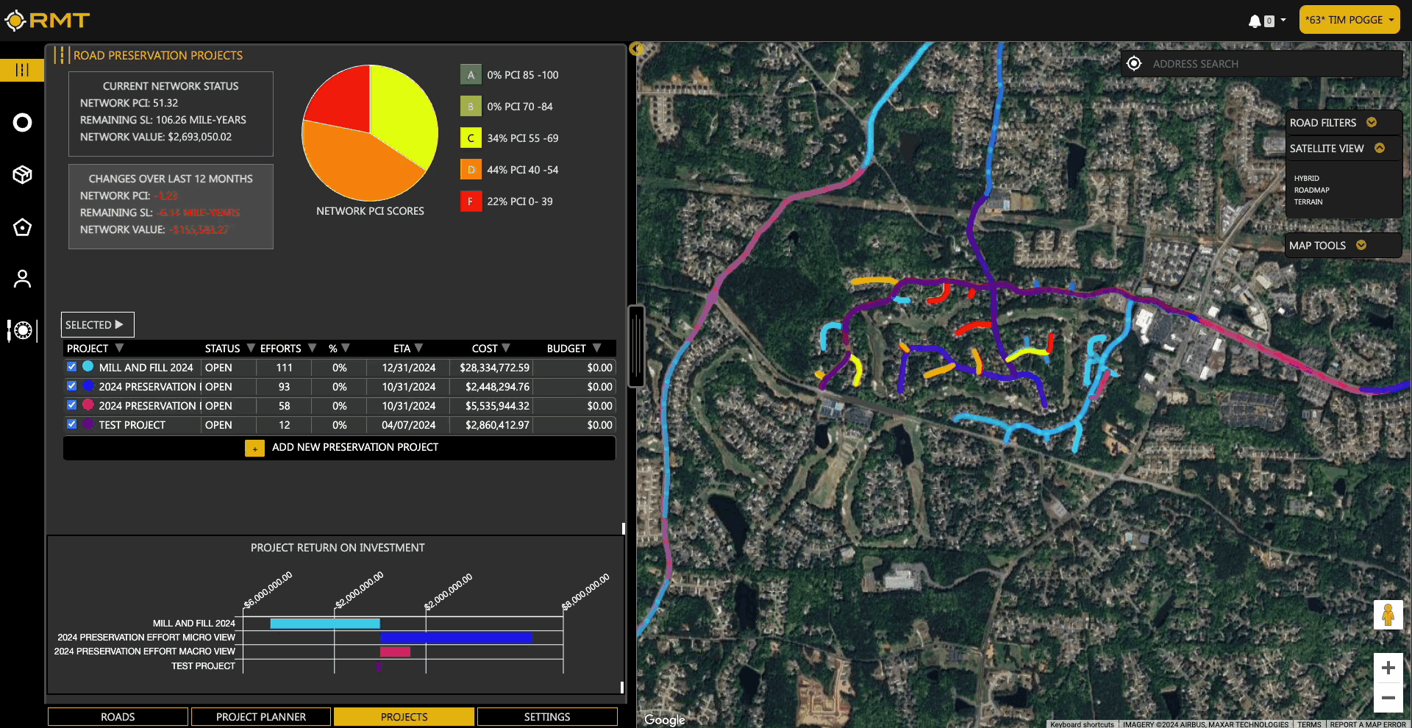Select TERRAIN map view option
The height and width of the screenshot is (728, 1412).
point(1308,202)
